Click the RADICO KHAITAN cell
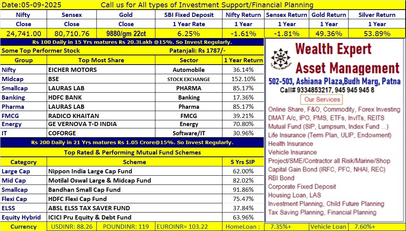Screen dimensions: 406x231 pos(101,116)
